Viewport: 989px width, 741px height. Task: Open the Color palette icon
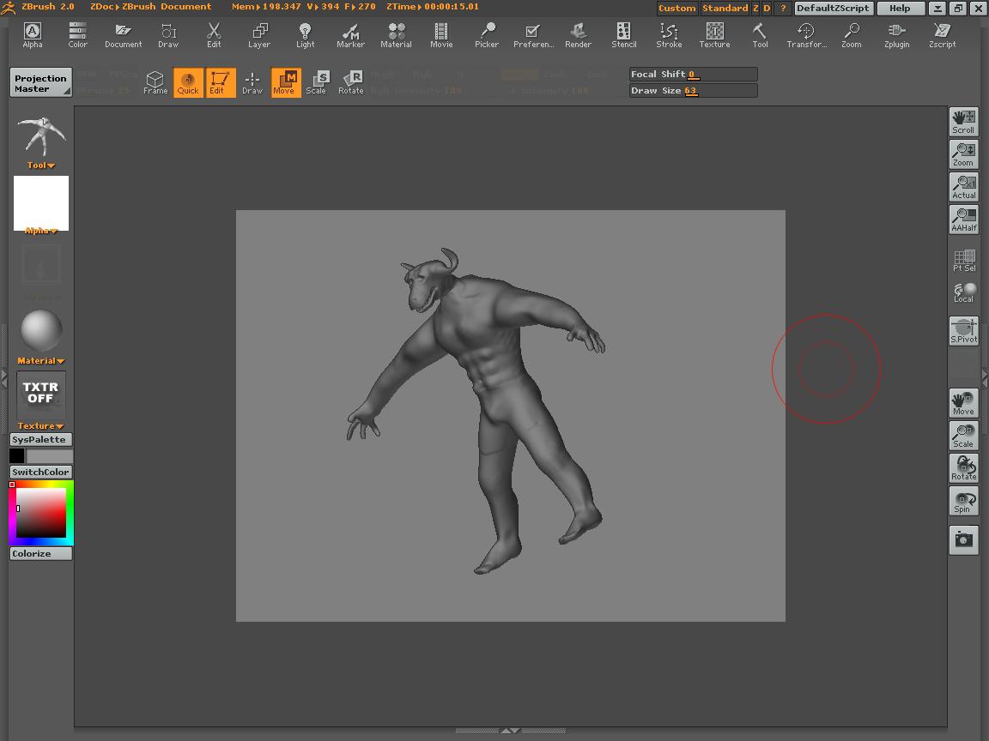click(77, 35)
